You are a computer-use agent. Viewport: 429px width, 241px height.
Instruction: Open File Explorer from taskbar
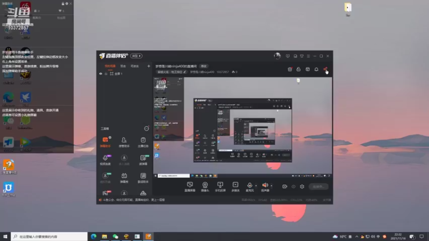(105, 237)
